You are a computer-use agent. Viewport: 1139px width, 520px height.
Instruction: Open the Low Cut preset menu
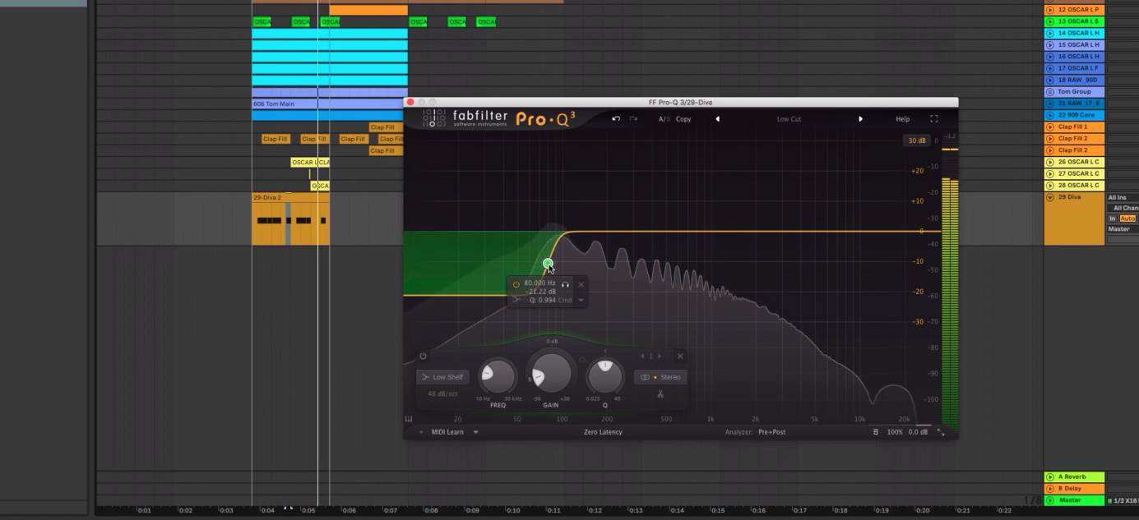tap(789, 119)
